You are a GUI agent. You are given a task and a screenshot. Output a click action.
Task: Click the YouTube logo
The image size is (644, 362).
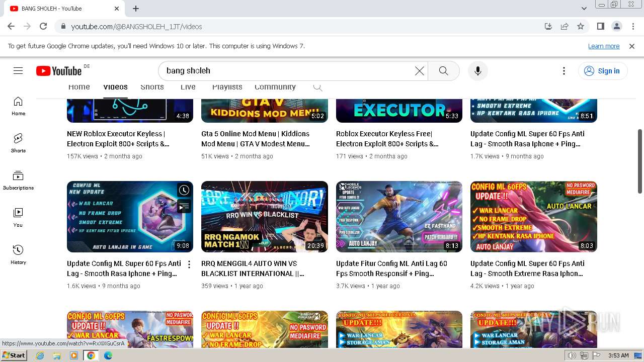[x=59, y=71]
